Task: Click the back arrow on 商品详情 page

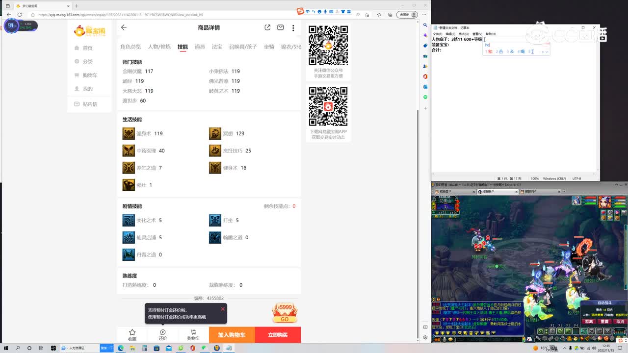Action: [124, 27]
